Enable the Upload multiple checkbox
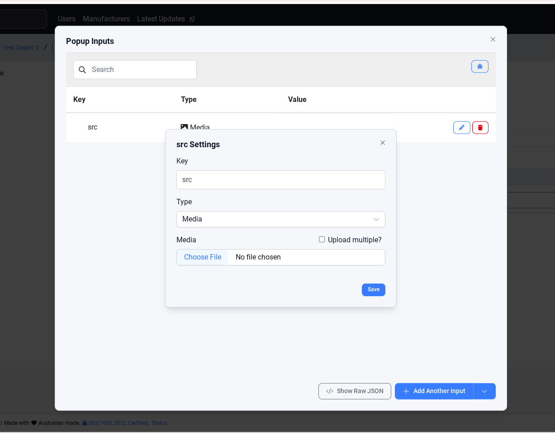555x433 pixels. 322,240
